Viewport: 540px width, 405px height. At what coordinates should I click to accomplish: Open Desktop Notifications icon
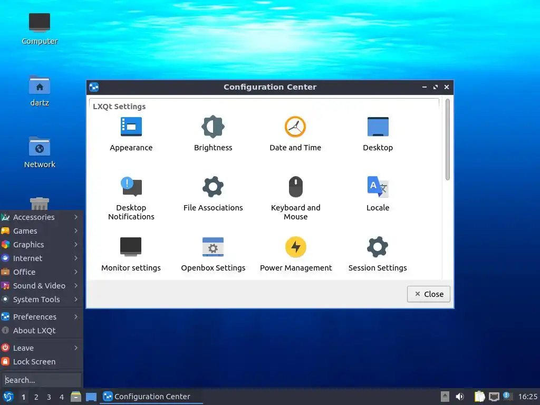[131, 187]
